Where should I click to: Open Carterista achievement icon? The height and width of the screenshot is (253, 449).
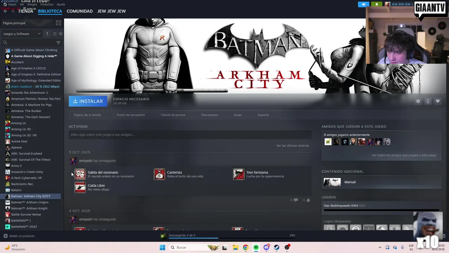pos(159,174)
